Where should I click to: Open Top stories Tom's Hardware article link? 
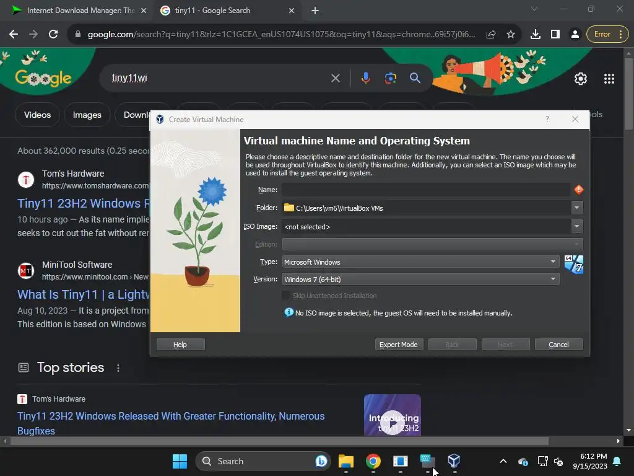(171, 423)
